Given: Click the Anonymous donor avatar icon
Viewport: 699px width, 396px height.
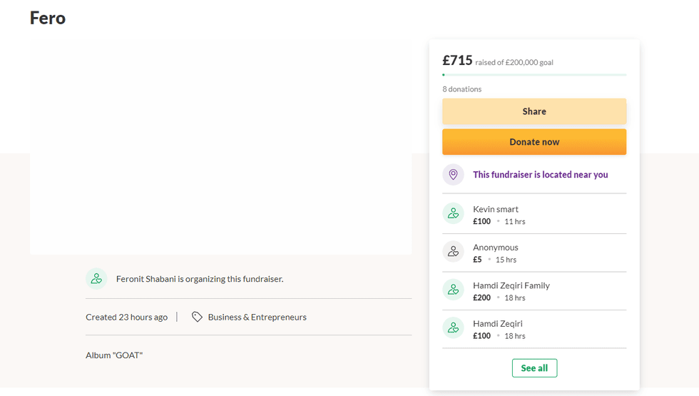Looking at the screenshot, I should tap(453, 251).
